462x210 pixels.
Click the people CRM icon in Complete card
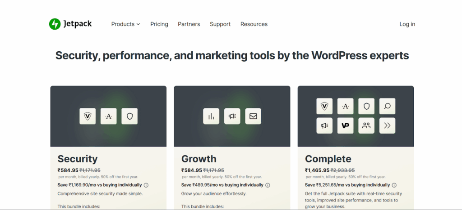[x=366, y=126]
